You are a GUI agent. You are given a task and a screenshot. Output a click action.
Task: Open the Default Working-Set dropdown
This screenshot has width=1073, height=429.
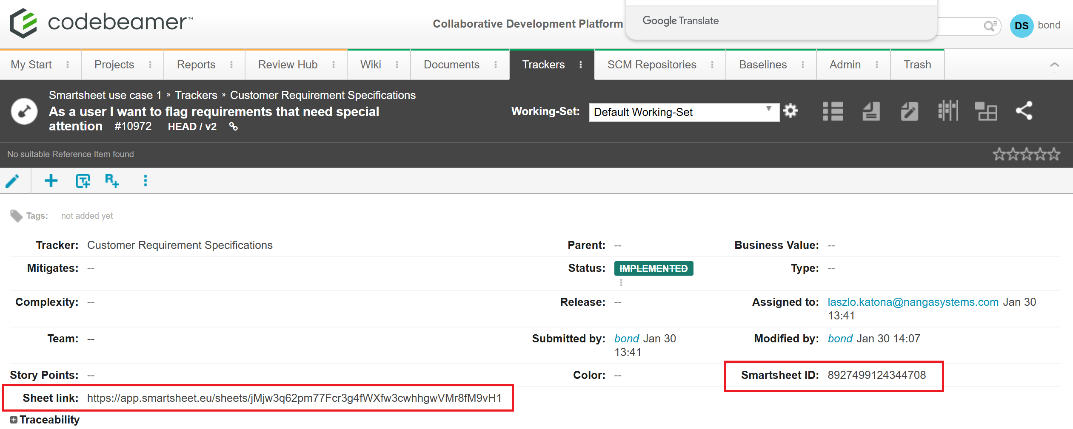(684, 112)
